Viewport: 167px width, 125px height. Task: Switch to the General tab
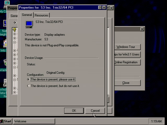tap(27, 15)
